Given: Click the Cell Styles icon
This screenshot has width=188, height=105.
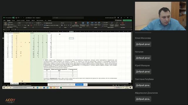Looking at the screenshot, I should pyautogui.click(x=88, y=23).
